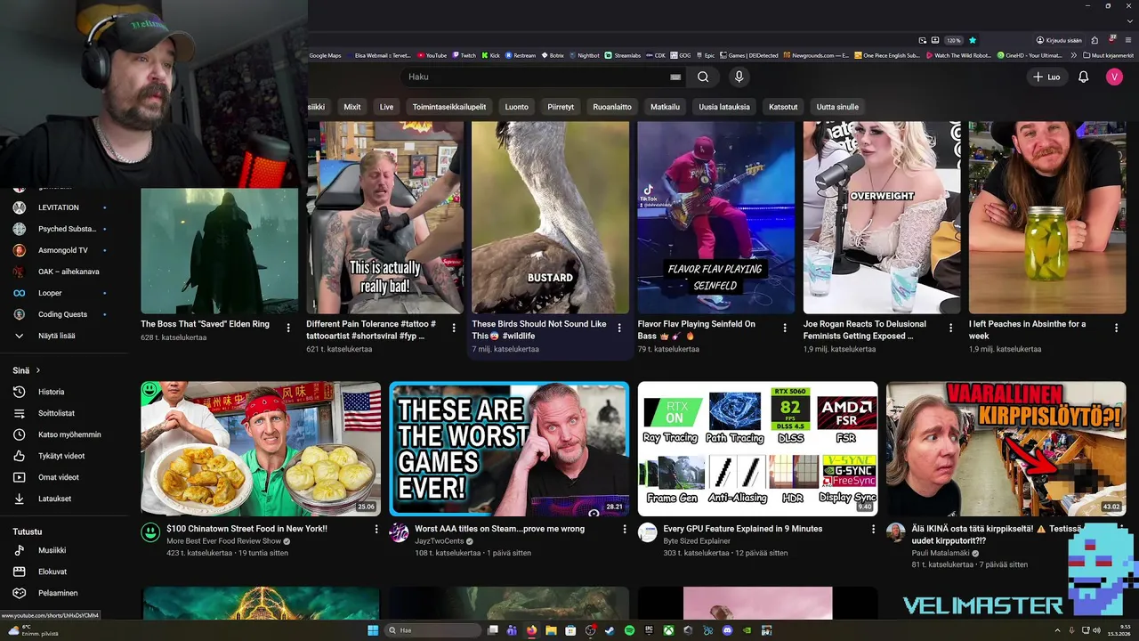Screen dimensions: 1139x641
Task: Select the Luonto filter chip
Action: (x=516, y=107)
